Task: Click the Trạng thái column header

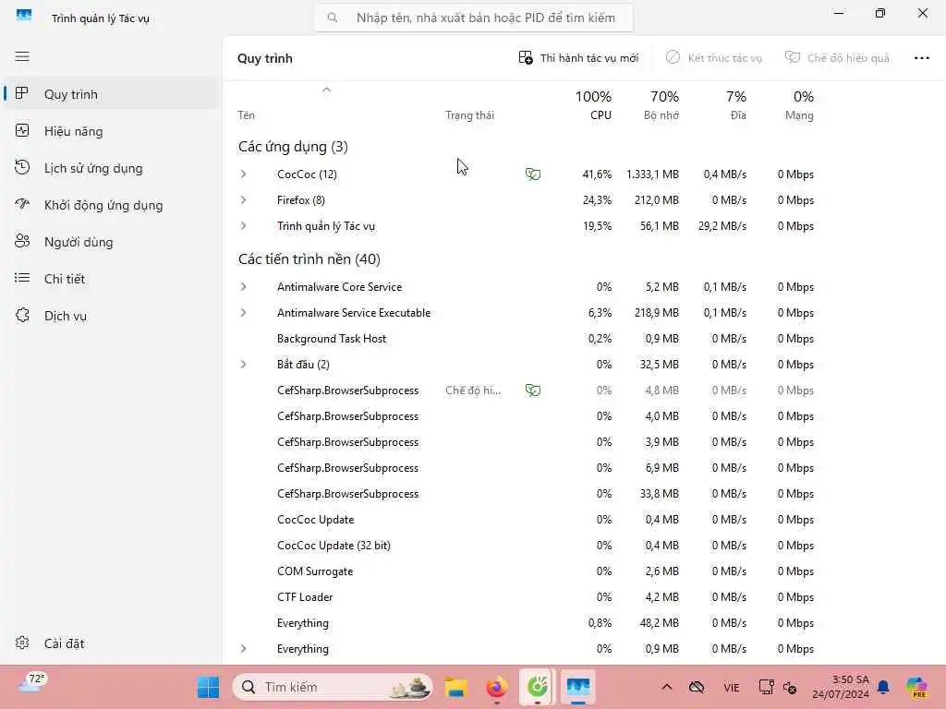Action: pos(469,115)
